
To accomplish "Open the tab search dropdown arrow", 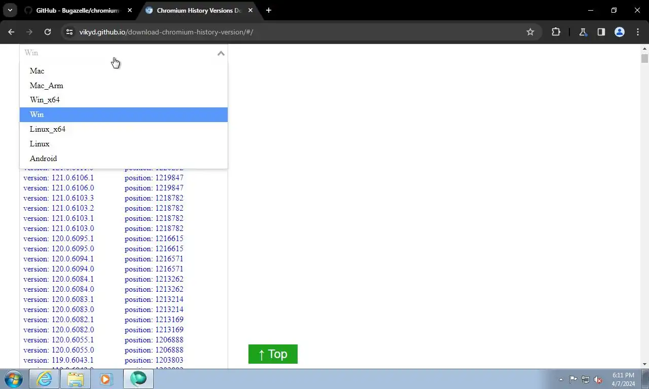I will click(x=10, y=10).
